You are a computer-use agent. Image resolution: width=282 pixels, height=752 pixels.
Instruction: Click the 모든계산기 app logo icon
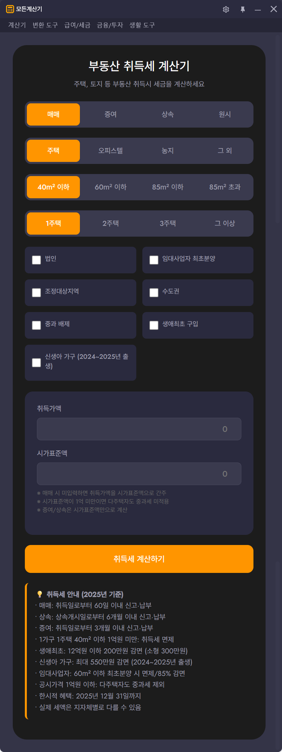point(10,9)
